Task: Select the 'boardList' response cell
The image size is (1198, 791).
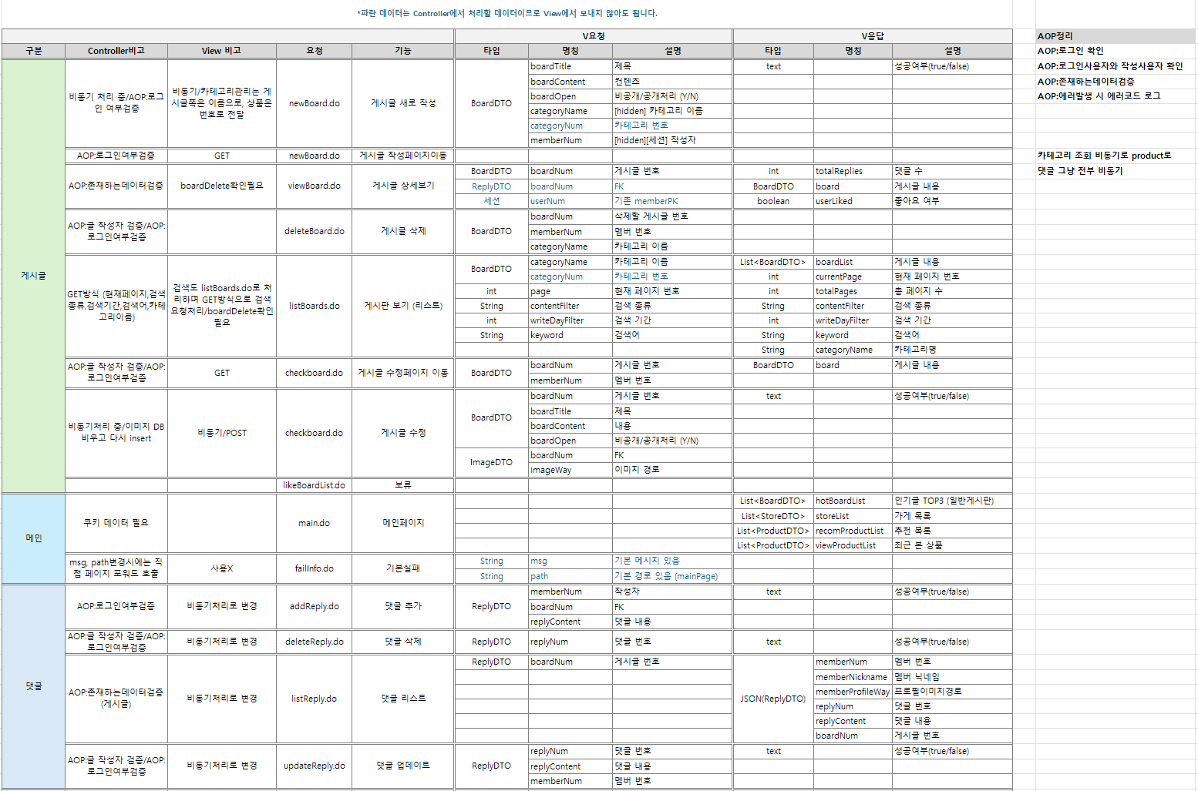Action: pyautogui.click(x=853, y=262)
